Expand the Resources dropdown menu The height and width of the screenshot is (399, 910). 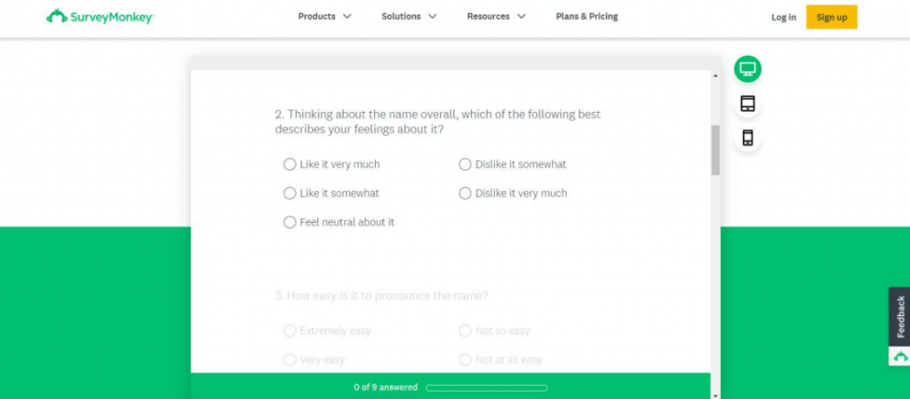coord(496,16)
